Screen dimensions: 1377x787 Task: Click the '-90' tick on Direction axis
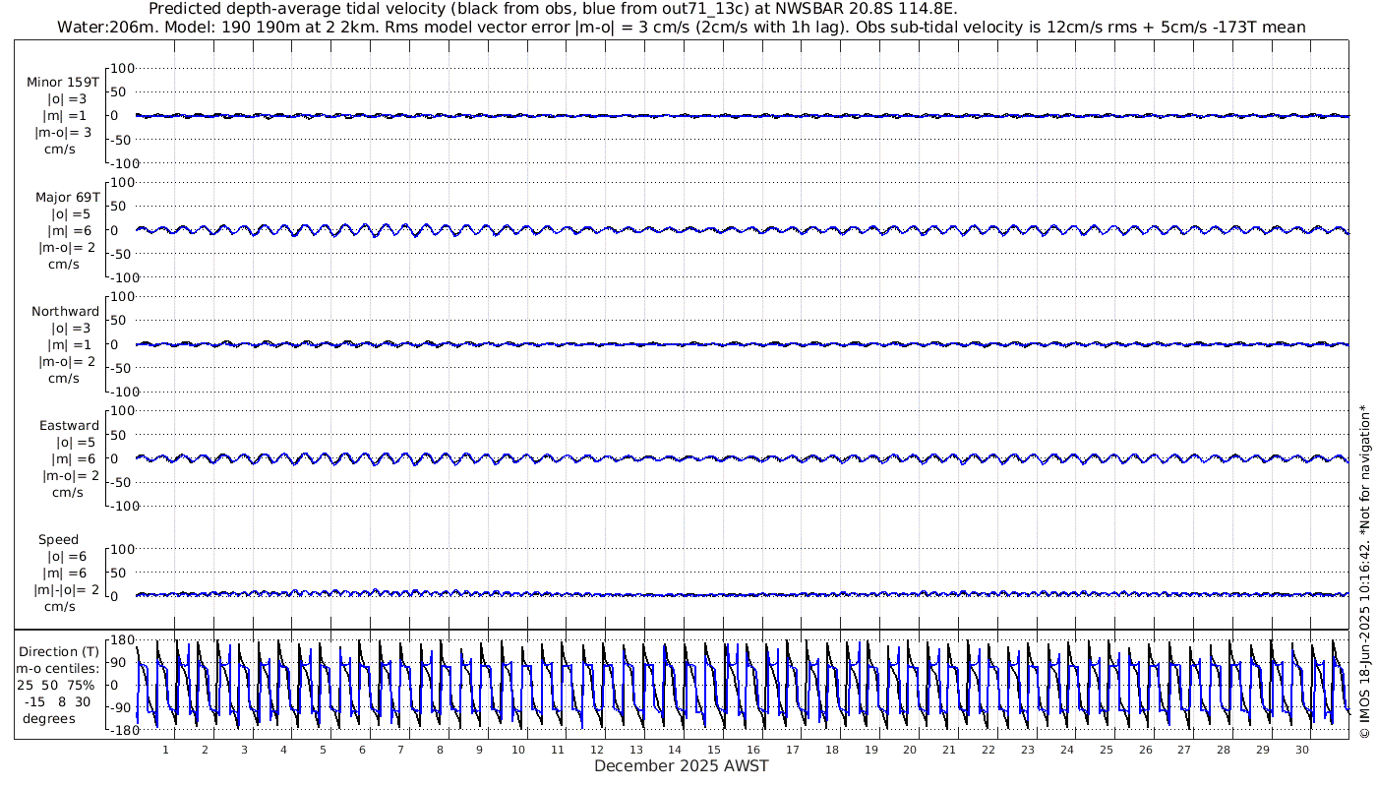[121, 708]
